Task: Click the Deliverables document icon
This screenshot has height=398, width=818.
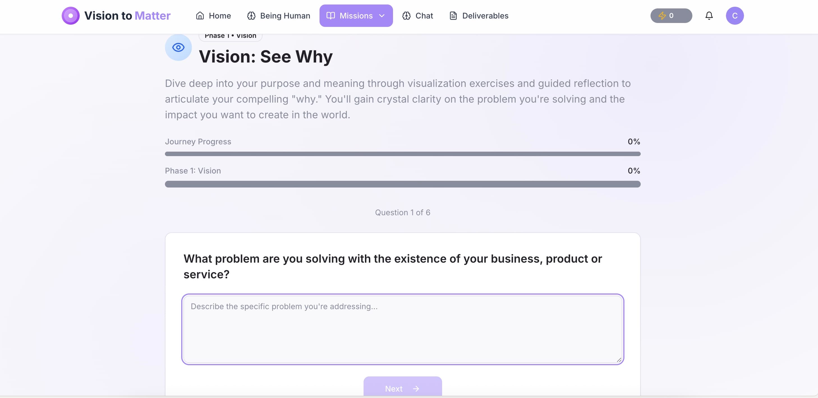Action: [x=453, y=15]
